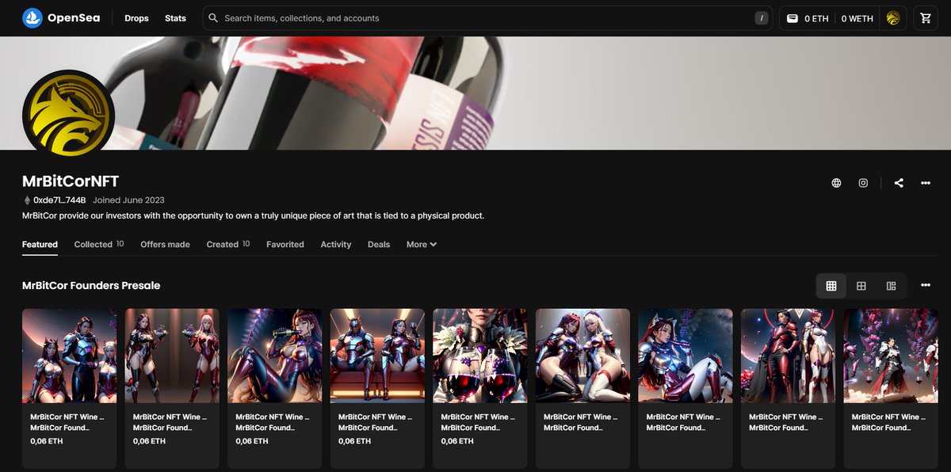Expand the More dropdown
Image resolution: width=951 pixels, height=472 pixels.
pyautogui.click(x=422, y=245)
